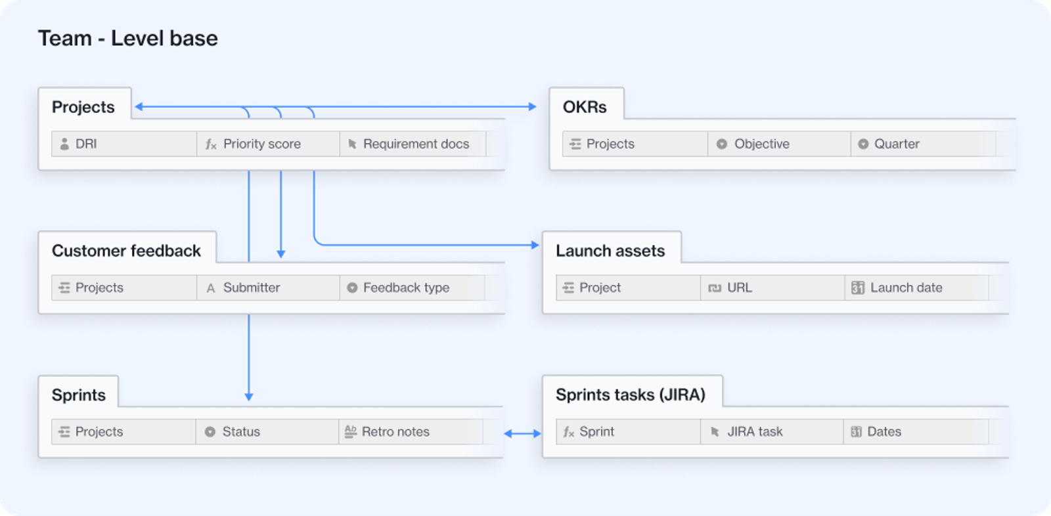The height and width of the screenshot is (516, 1051).
Task: Select the Launch date field label
Action: 906,288
